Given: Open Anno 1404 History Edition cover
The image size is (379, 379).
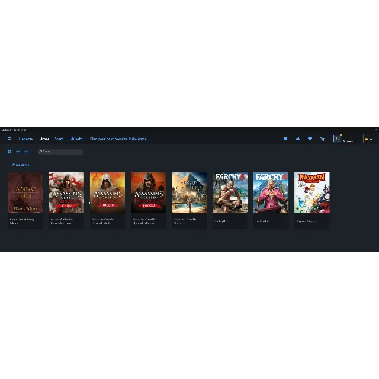Looking at the screenshot, I should point(25,192).
